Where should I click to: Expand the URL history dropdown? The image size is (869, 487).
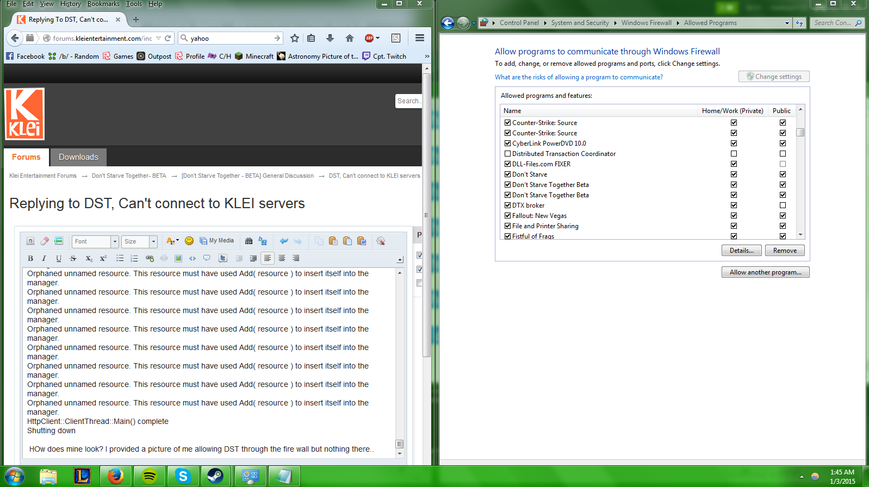[x=158, y=39]
